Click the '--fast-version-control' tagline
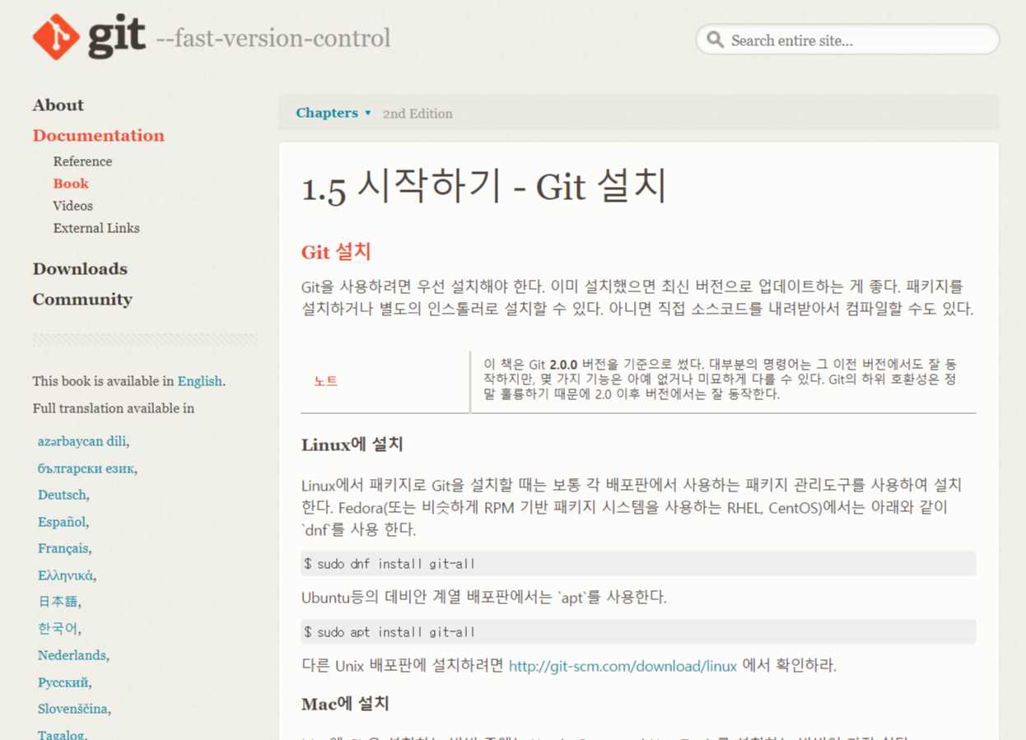The width and height of the screenshot is (1026, 740). click(x=273, y=38)
